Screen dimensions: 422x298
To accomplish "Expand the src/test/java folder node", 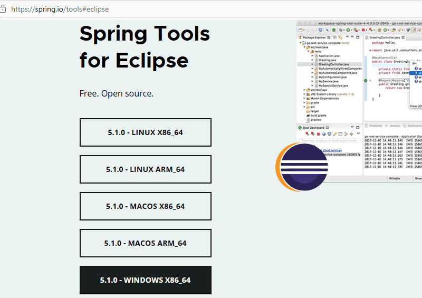I will [x=304, y=90].
